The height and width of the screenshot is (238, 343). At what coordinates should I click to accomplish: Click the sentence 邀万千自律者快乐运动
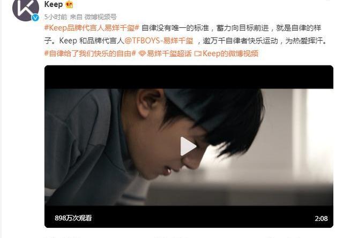pos(240,41)
